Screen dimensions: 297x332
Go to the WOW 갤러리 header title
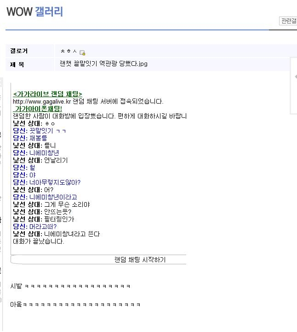(x=34, y=12)
